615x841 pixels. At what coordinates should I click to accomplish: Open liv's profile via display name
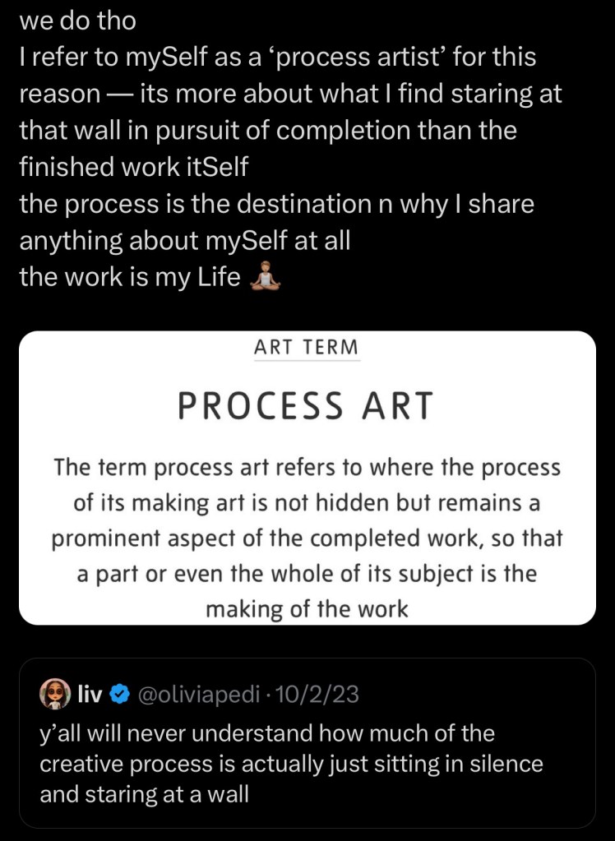point(89,695)
